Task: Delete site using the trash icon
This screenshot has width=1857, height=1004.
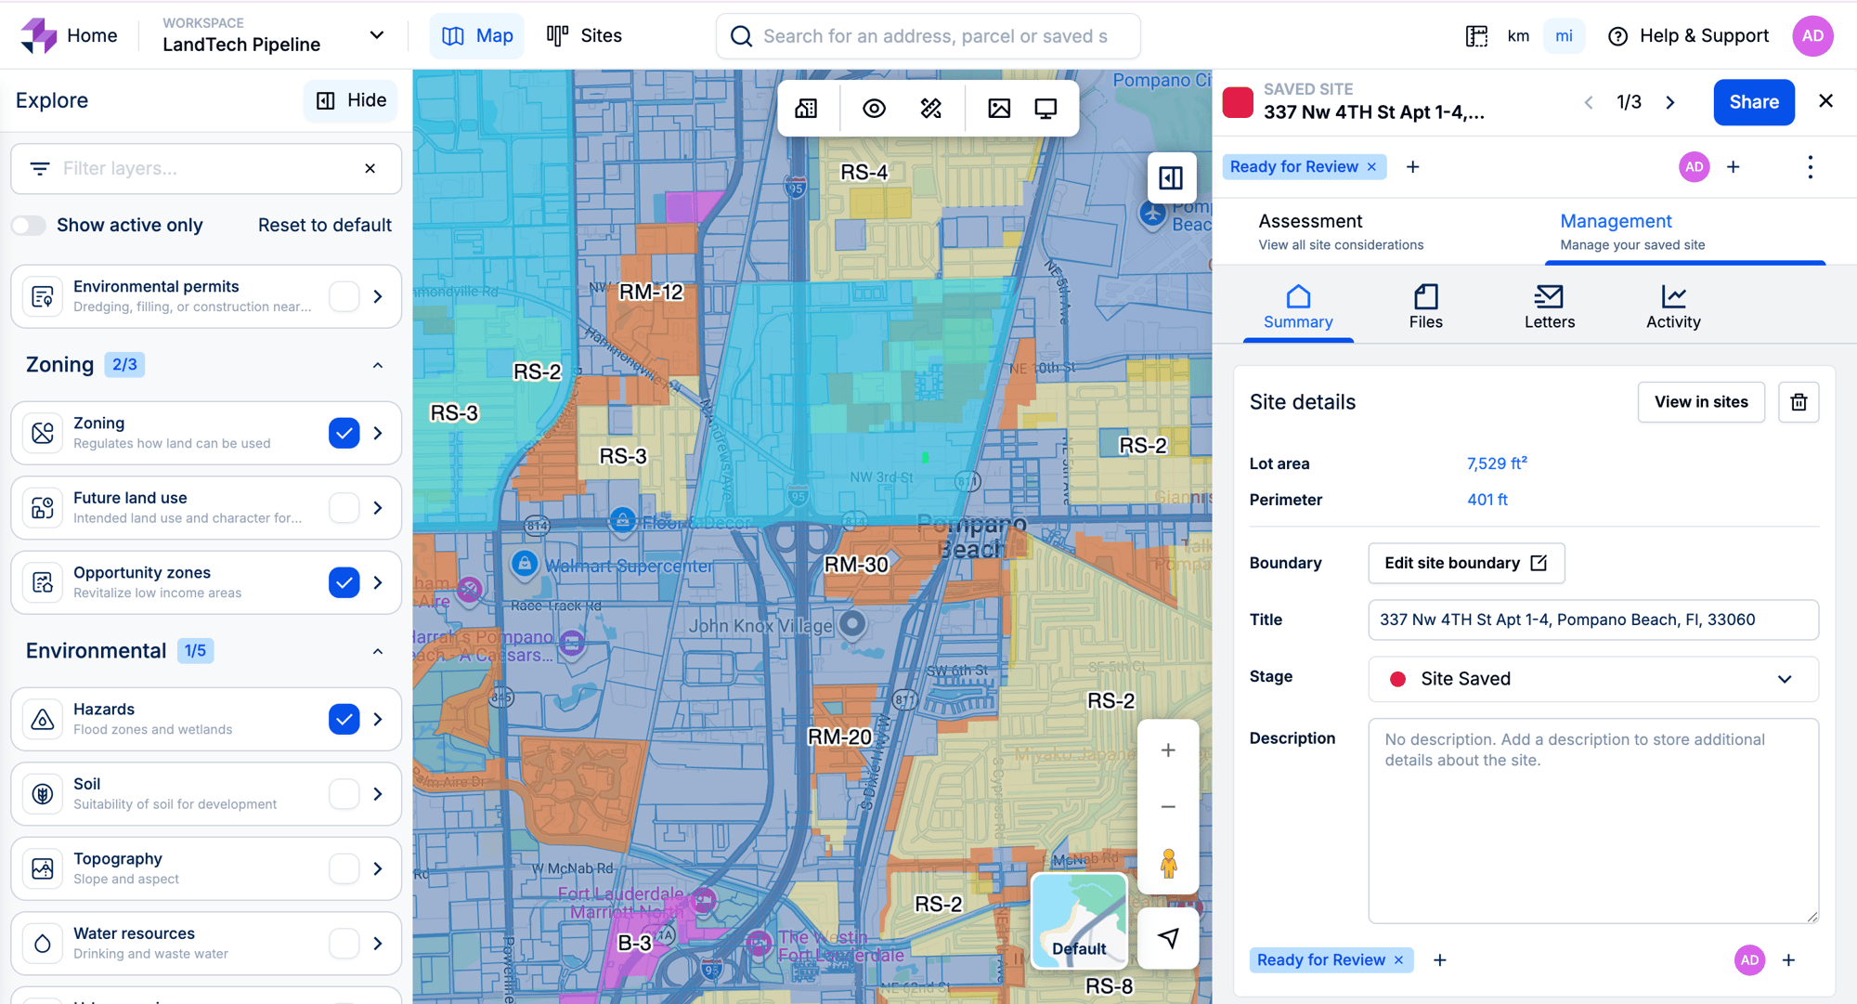Action: [x=1799, y=402]
